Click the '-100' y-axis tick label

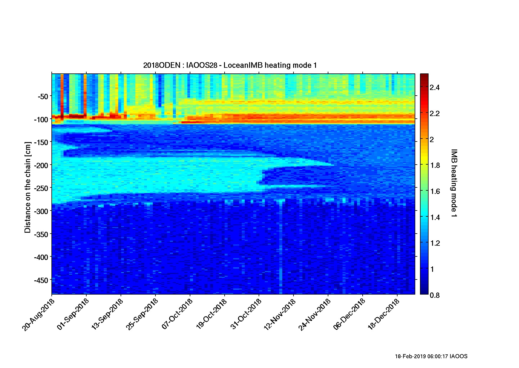coord(41,120)
